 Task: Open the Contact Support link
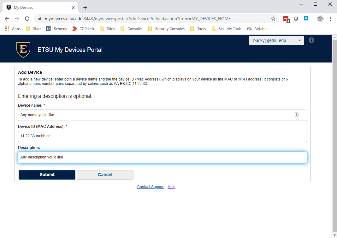[151, 187]
